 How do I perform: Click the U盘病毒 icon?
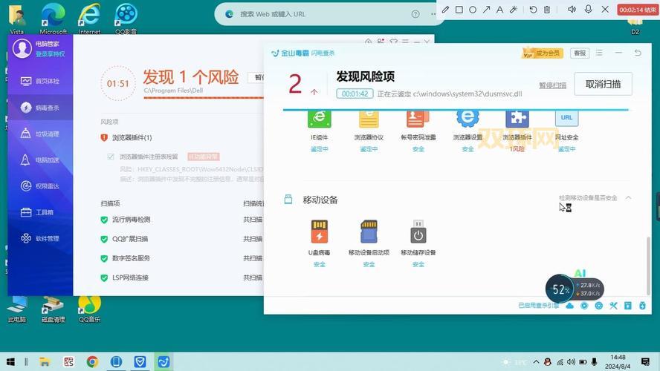coord(319,232)
